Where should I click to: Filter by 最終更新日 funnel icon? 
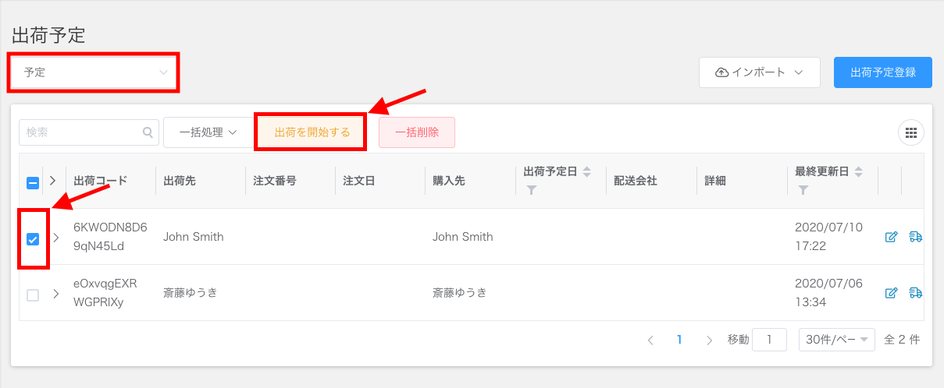[x=803, y=189]
